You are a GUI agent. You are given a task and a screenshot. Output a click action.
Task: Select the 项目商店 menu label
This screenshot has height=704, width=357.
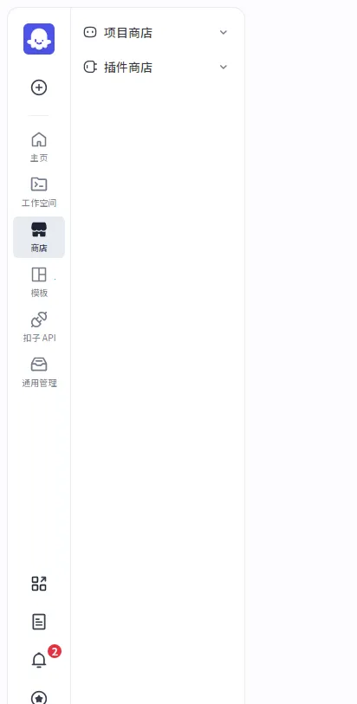(128, 33)
